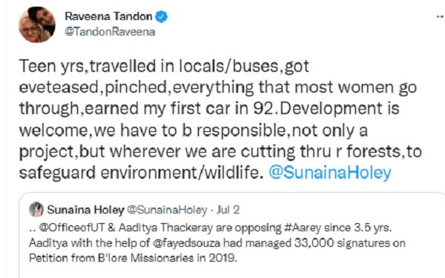Viewport: 445px width, 278px height.
Task: Click Sunaina Holey name in quoted tweet
Action: 86,210
